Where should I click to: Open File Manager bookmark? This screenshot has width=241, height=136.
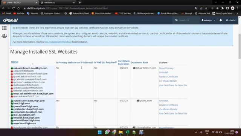click(x=144, y=14)
